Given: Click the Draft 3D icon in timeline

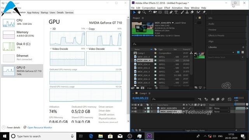Looking at the screenshot, I should [206, 99].
